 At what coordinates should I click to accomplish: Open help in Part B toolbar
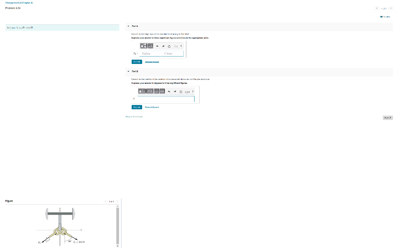click(x=193, y=92)
